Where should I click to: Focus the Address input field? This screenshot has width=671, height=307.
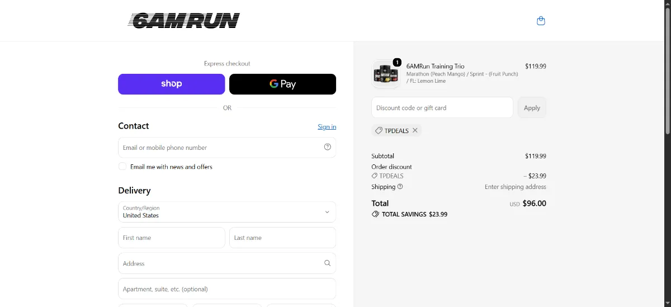coord(227,263)
